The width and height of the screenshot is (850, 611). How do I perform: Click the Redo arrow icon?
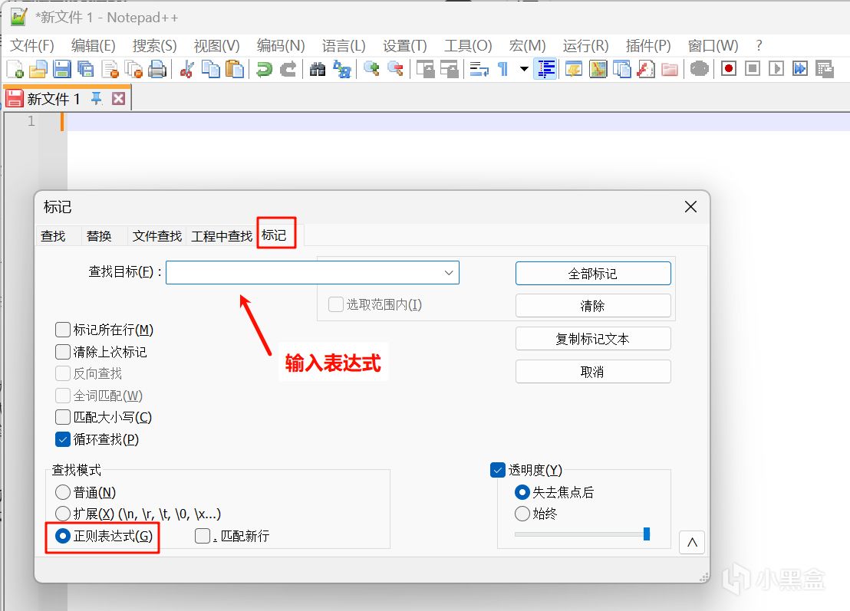pos(288,69)
